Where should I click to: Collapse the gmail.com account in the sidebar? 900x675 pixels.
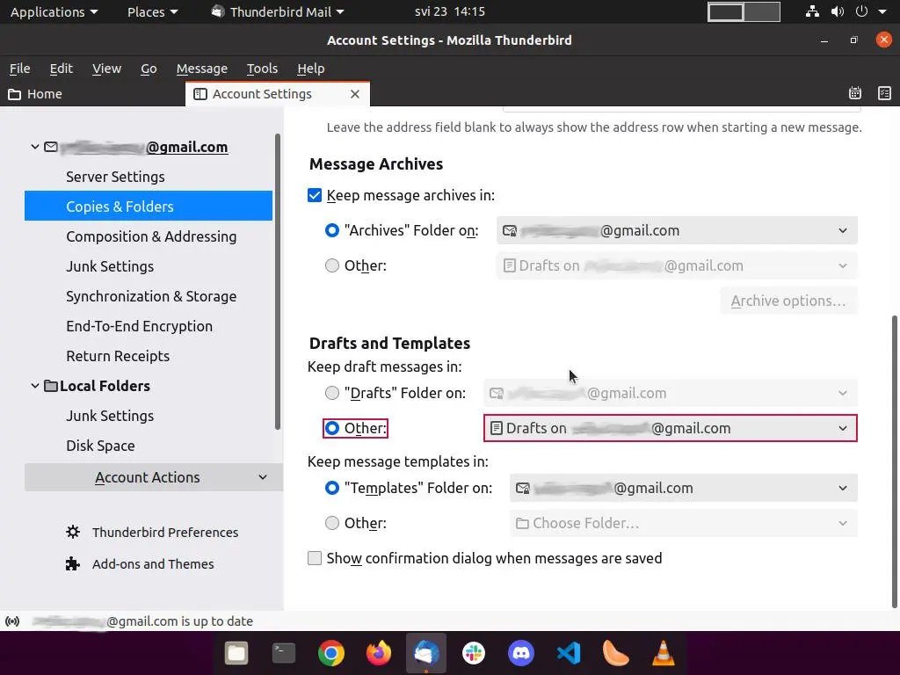[35, 147]
